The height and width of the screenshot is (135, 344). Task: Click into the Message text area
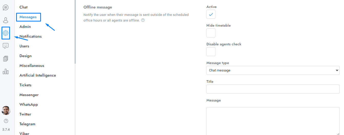(273, 121)
